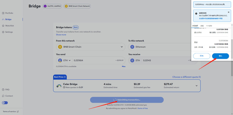The width and height of the screenshot is (233, 115).
Task: Click the blue settings link in popup notice
Action: pos(211,18)
